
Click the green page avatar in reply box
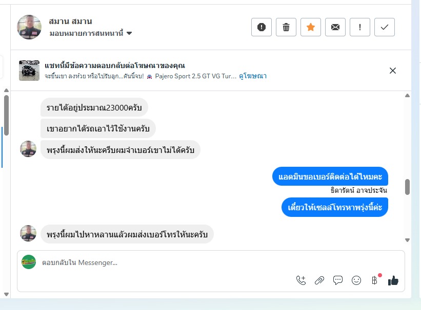coord(29,262)
